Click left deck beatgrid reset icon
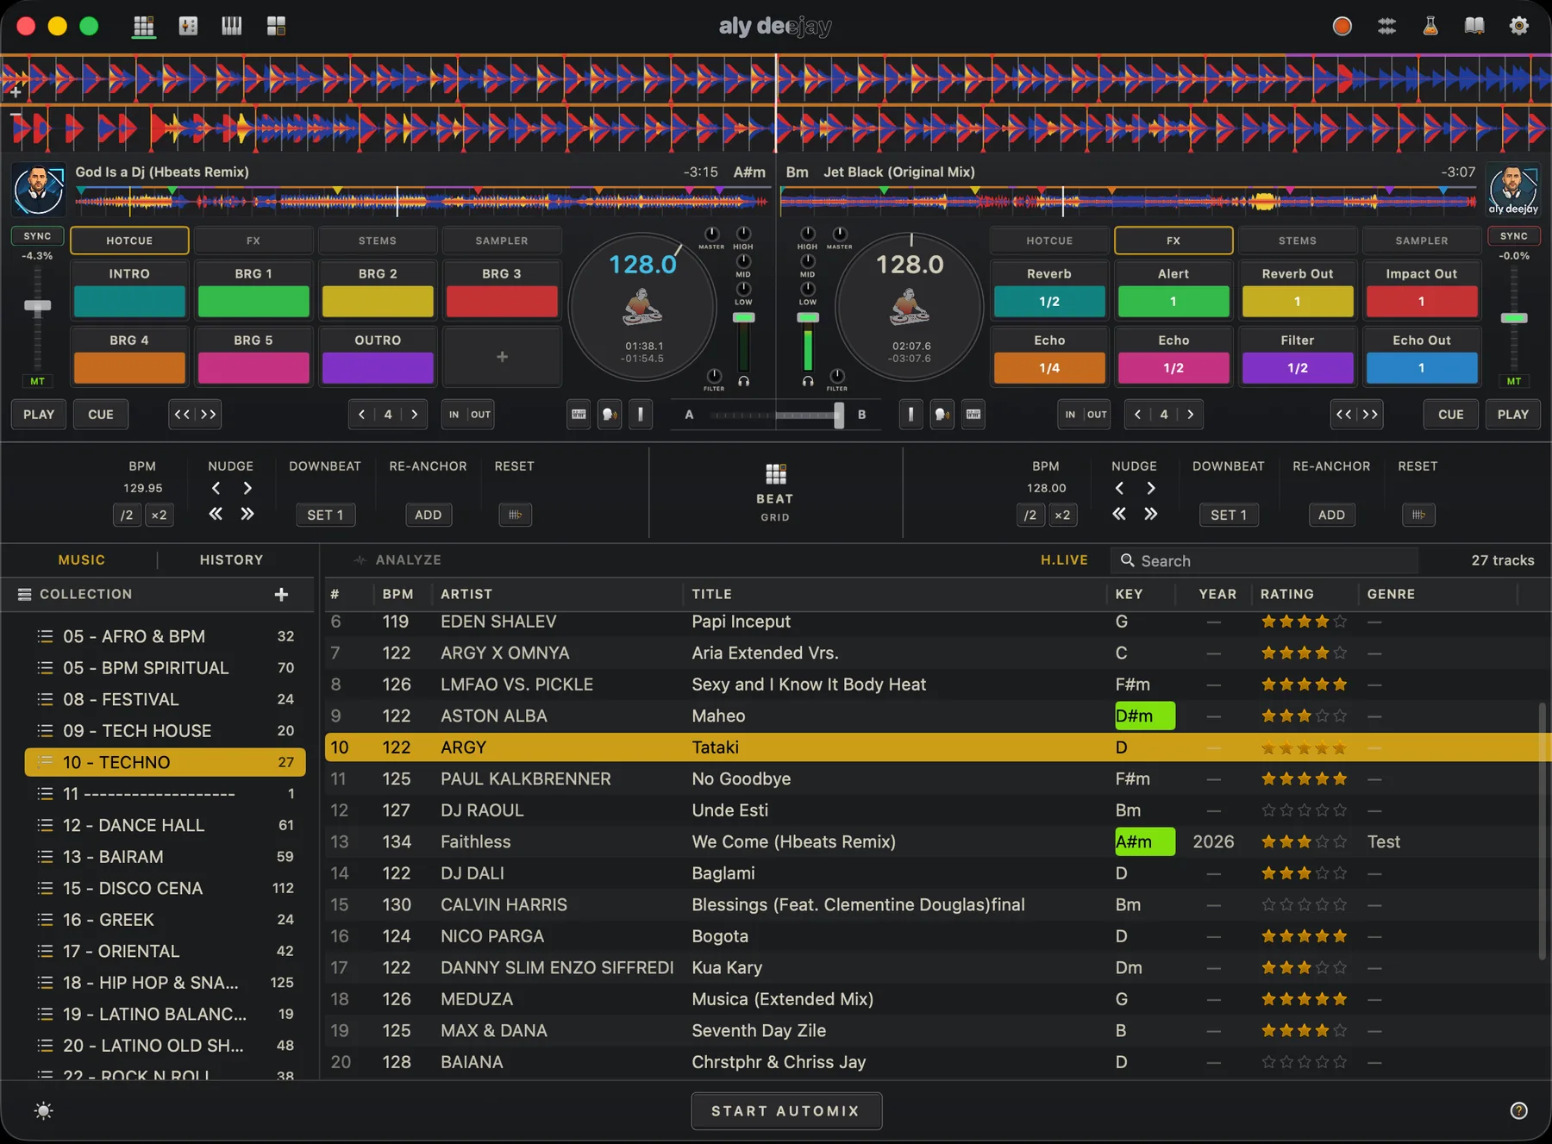1552x1144 pixels. coord(515,515)
